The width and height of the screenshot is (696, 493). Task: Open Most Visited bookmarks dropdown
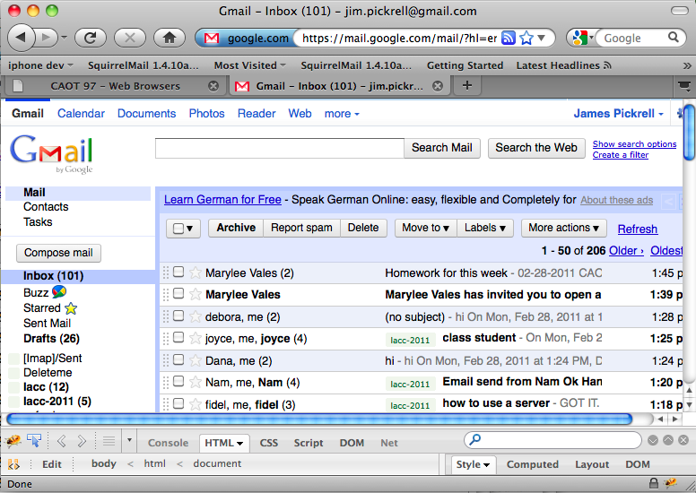250,65
